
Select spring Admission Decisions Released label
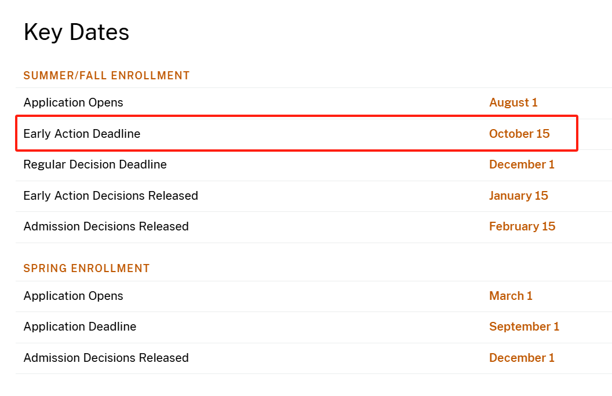pos(106,358)
